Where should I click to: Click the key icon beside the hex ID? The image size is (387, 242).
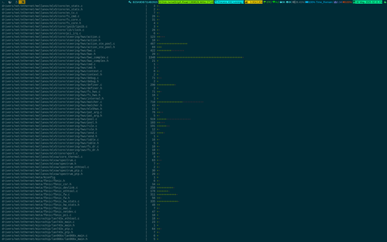[130, 2]
